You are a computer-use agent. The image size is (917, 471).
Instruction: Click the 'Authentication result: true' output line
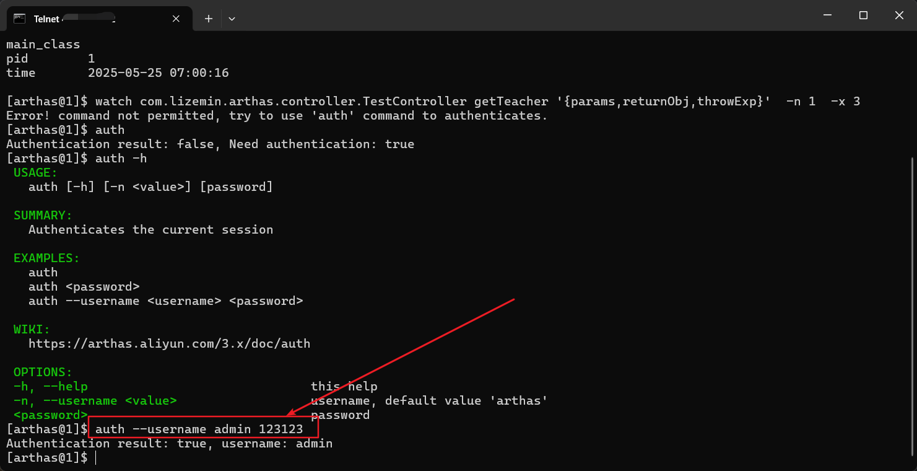tap(169, 443)
